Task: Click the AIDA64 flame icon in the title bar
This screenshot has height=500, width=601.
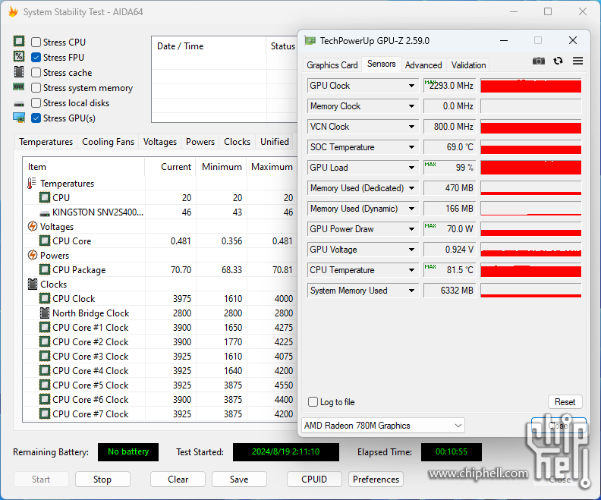Action: pos(13,12)
